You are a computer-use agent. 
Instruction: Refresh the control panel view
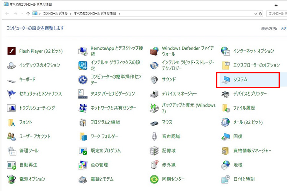261,14
